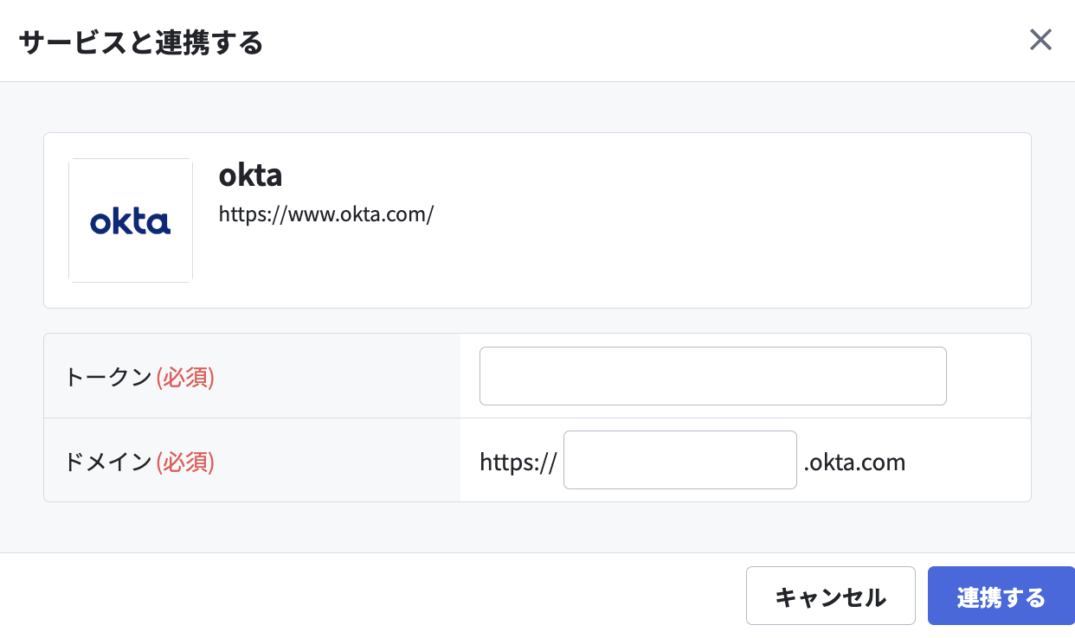
Task: Click the ドメイン field label
Action: tap(109, 463)
